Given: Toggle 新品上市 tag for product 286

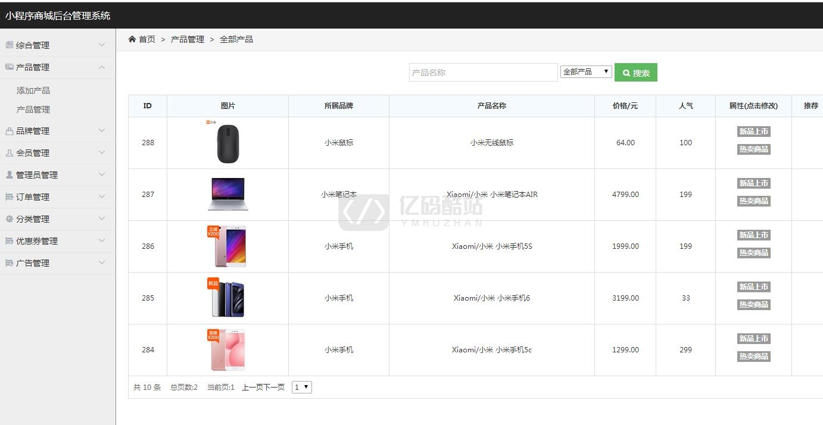Looking at the screenshot, I should (754, 235).
